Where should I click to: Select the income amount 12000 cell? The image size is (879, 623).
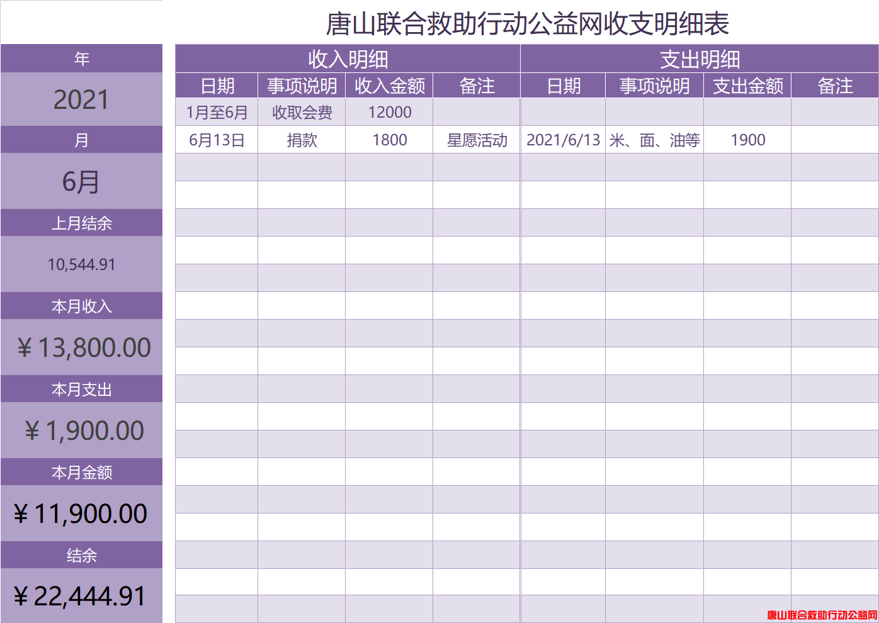click(x=389, y=112)
